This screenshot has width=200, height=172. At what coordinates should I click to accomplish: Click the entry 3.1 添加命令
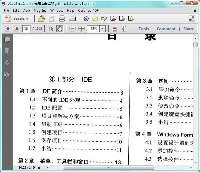point(163,89)
